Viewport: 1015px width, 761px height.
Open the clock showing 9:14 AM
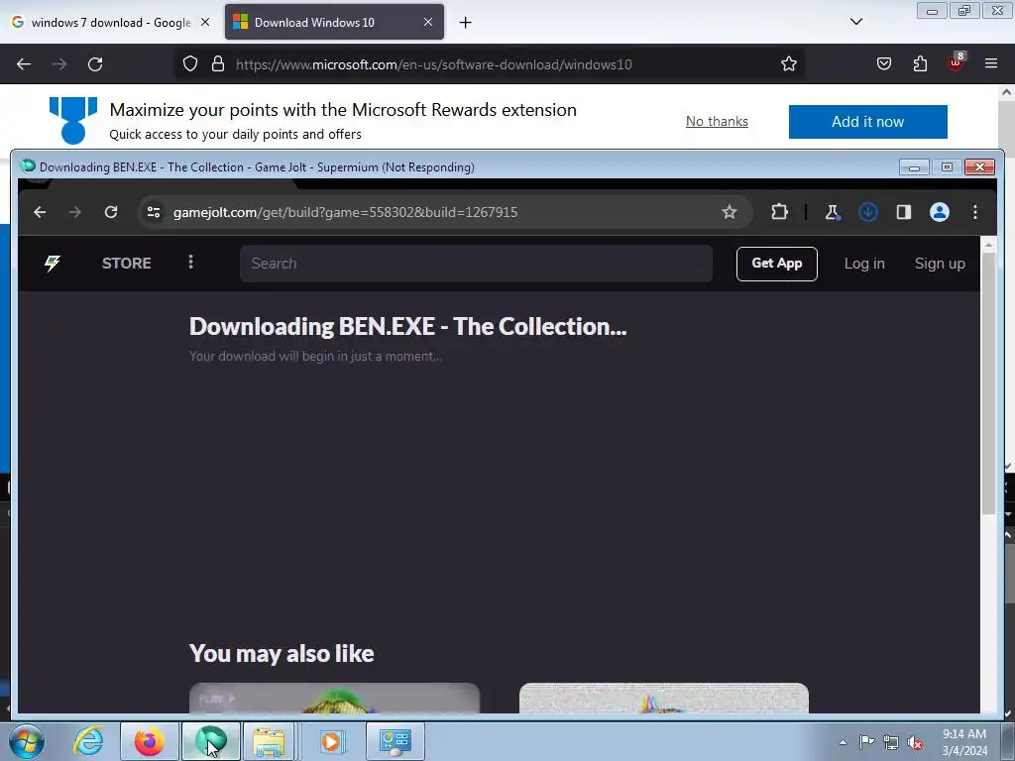[964, 742]
